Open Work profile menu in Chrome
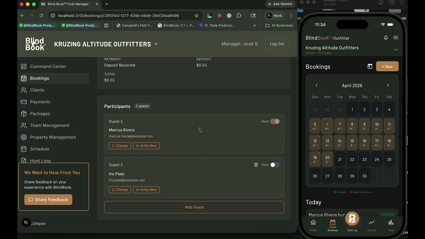 pyautogui.click(x=275, y=16)
